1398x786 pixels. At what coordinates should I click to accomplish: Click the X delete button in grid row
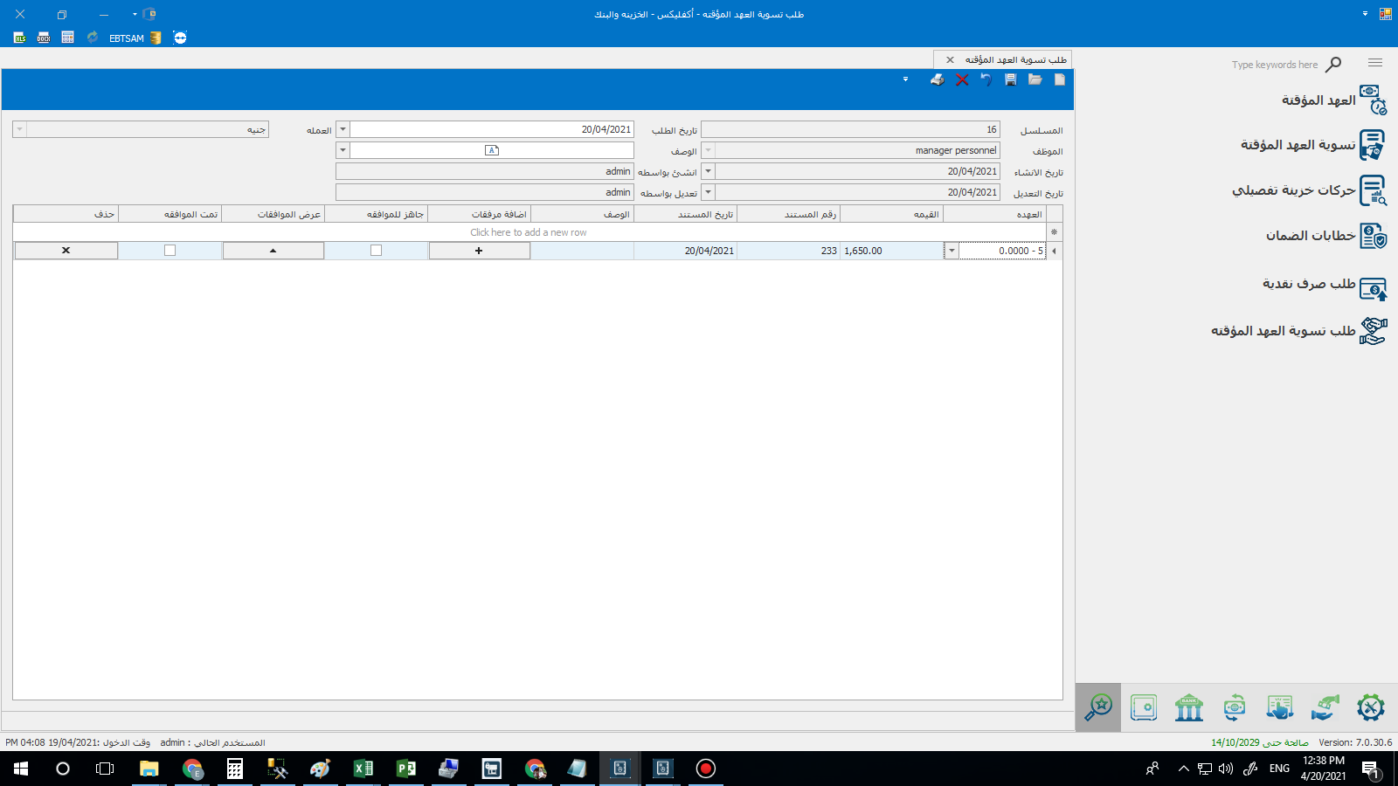pos(66,251)
